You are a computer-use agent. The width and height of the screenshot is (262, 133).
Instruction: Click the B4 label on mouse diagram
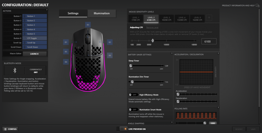(66, 62)
